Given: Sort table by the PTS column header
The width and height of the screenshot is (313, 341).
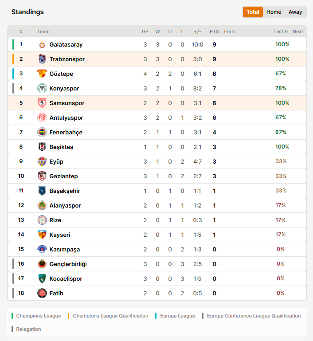Looking at the screenshot, I should click(x=214, y=31).
